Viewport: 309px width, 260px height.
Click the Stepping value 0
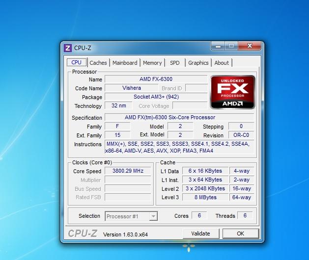point(241,126)
